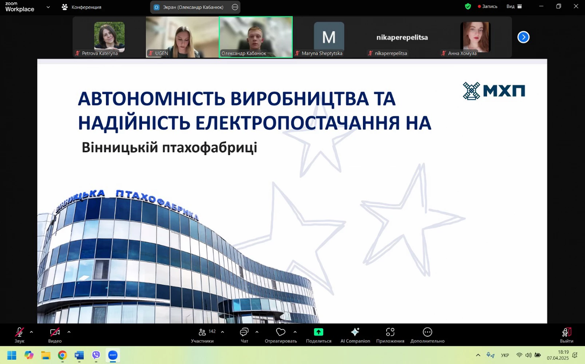
Task: Select Анна Хомула's participant thumbnail
Action: [475, 37]
